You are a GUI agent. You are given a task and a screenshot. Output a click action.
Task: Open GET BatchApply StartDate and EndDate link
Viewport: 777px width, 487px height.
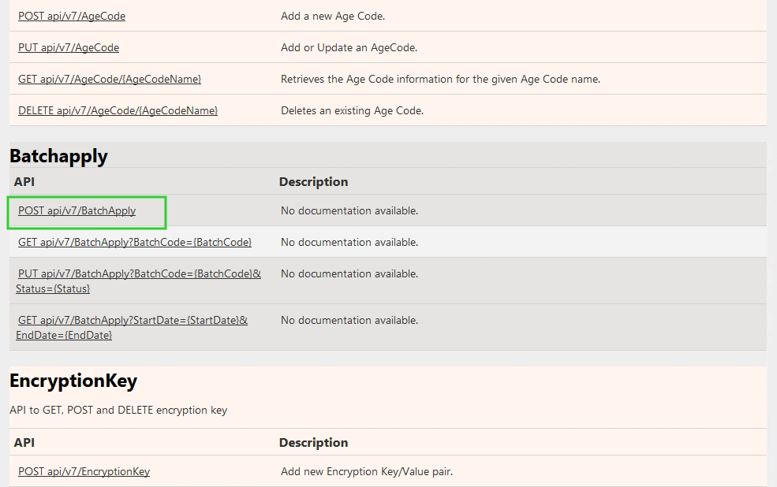[x=132, y=328]
